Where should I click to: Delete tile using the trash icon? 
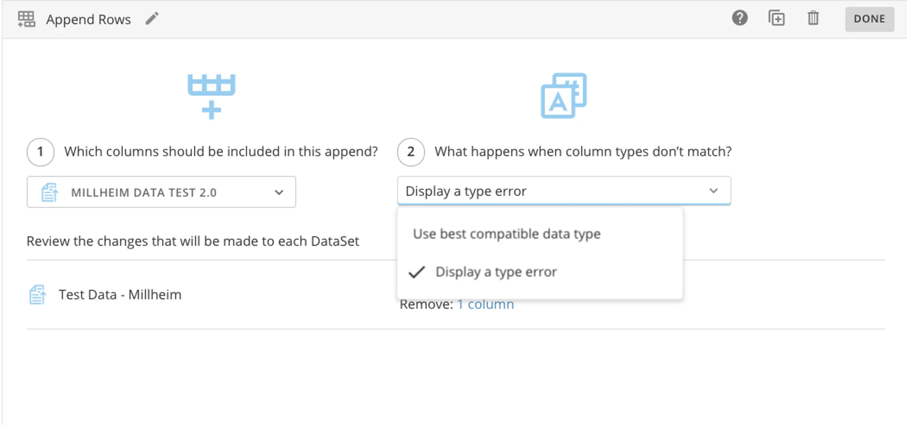pyautogui.click(x=813, y=18)
